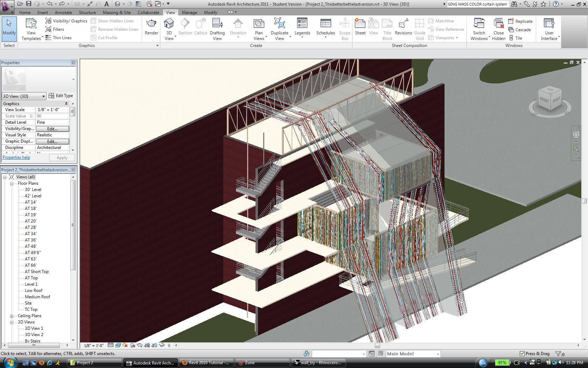Collapse the Floor Plans tree node
Image resolution: width=588 pixels, height=368 pixels.
[12, 183]
